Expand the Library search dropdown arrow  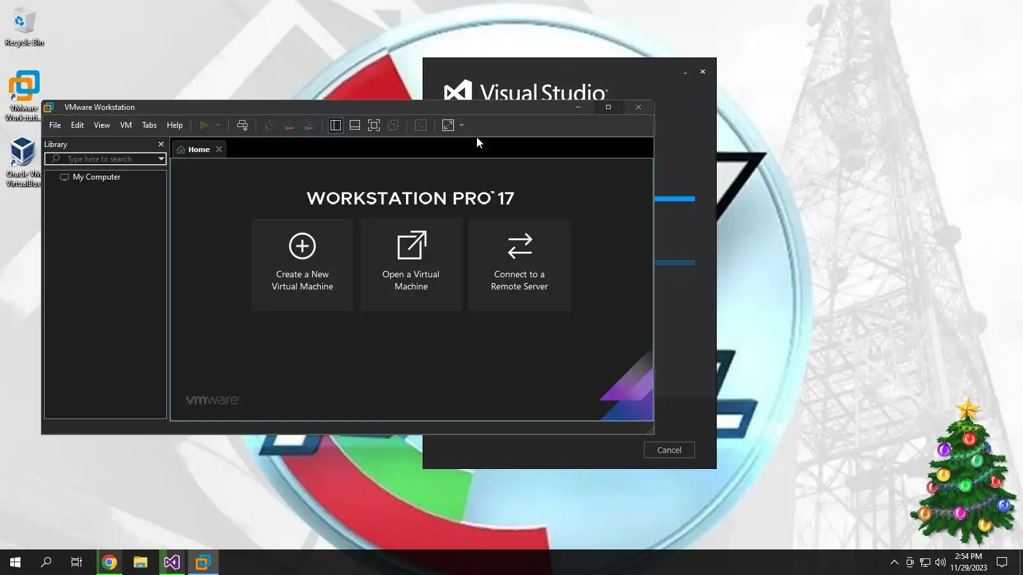coord(161,159)
